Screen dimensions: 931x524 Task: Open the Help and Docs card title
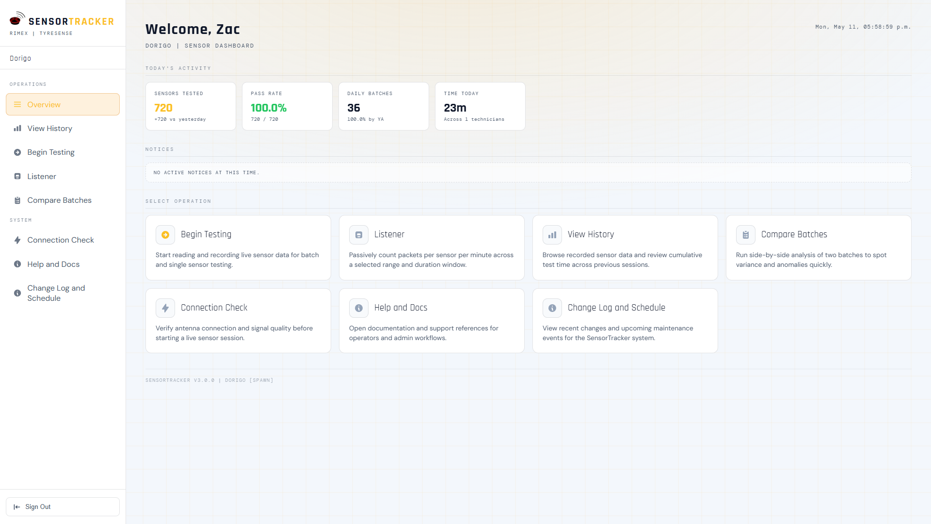[x=401, y=308]
